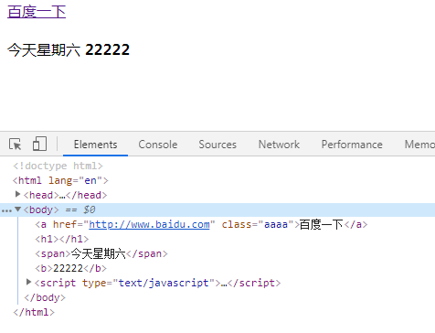Click the three-dots beside the body row
Viewport: 435px width, 333px height.
pyautogui.click(x=6, y=210)
